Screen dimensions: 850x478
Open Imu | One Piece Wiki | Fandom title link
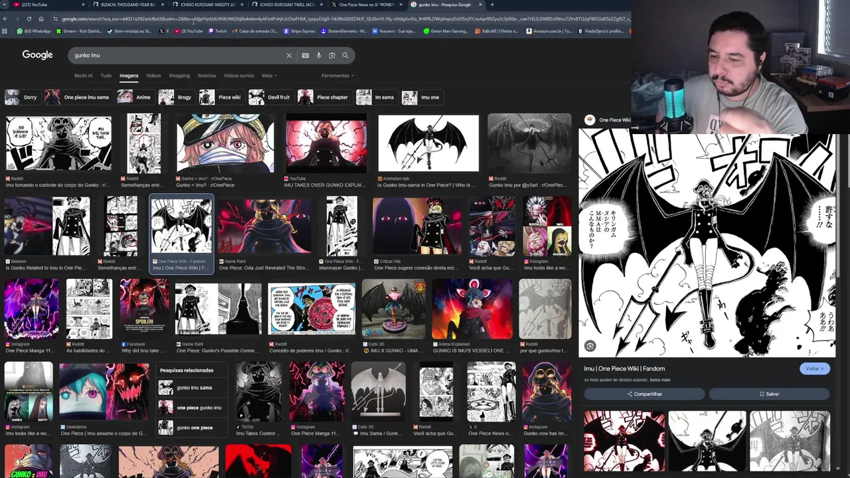click(x=624, y=368)
